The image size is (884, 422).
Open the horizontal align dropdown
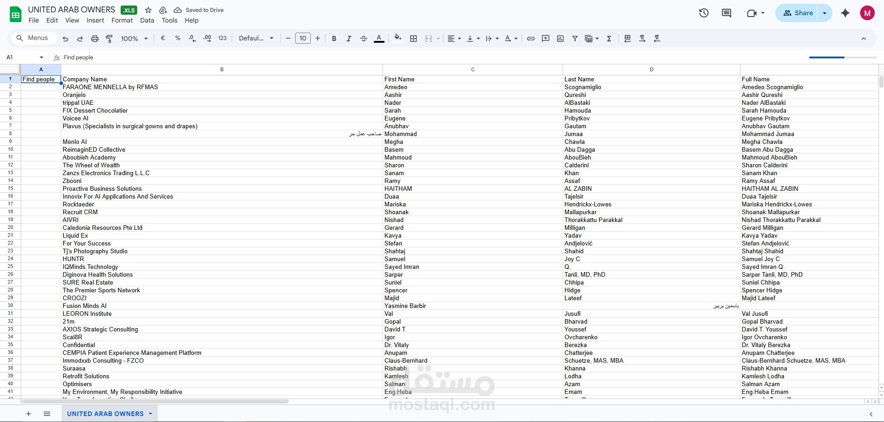[x=454, y=39]
